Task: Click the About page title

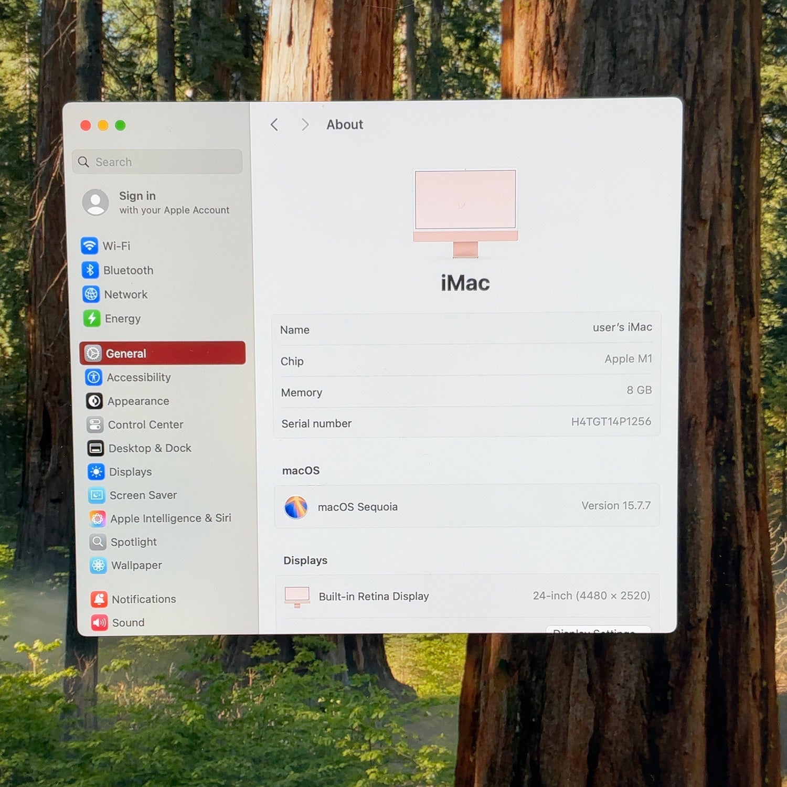Action: click(345, 124)
